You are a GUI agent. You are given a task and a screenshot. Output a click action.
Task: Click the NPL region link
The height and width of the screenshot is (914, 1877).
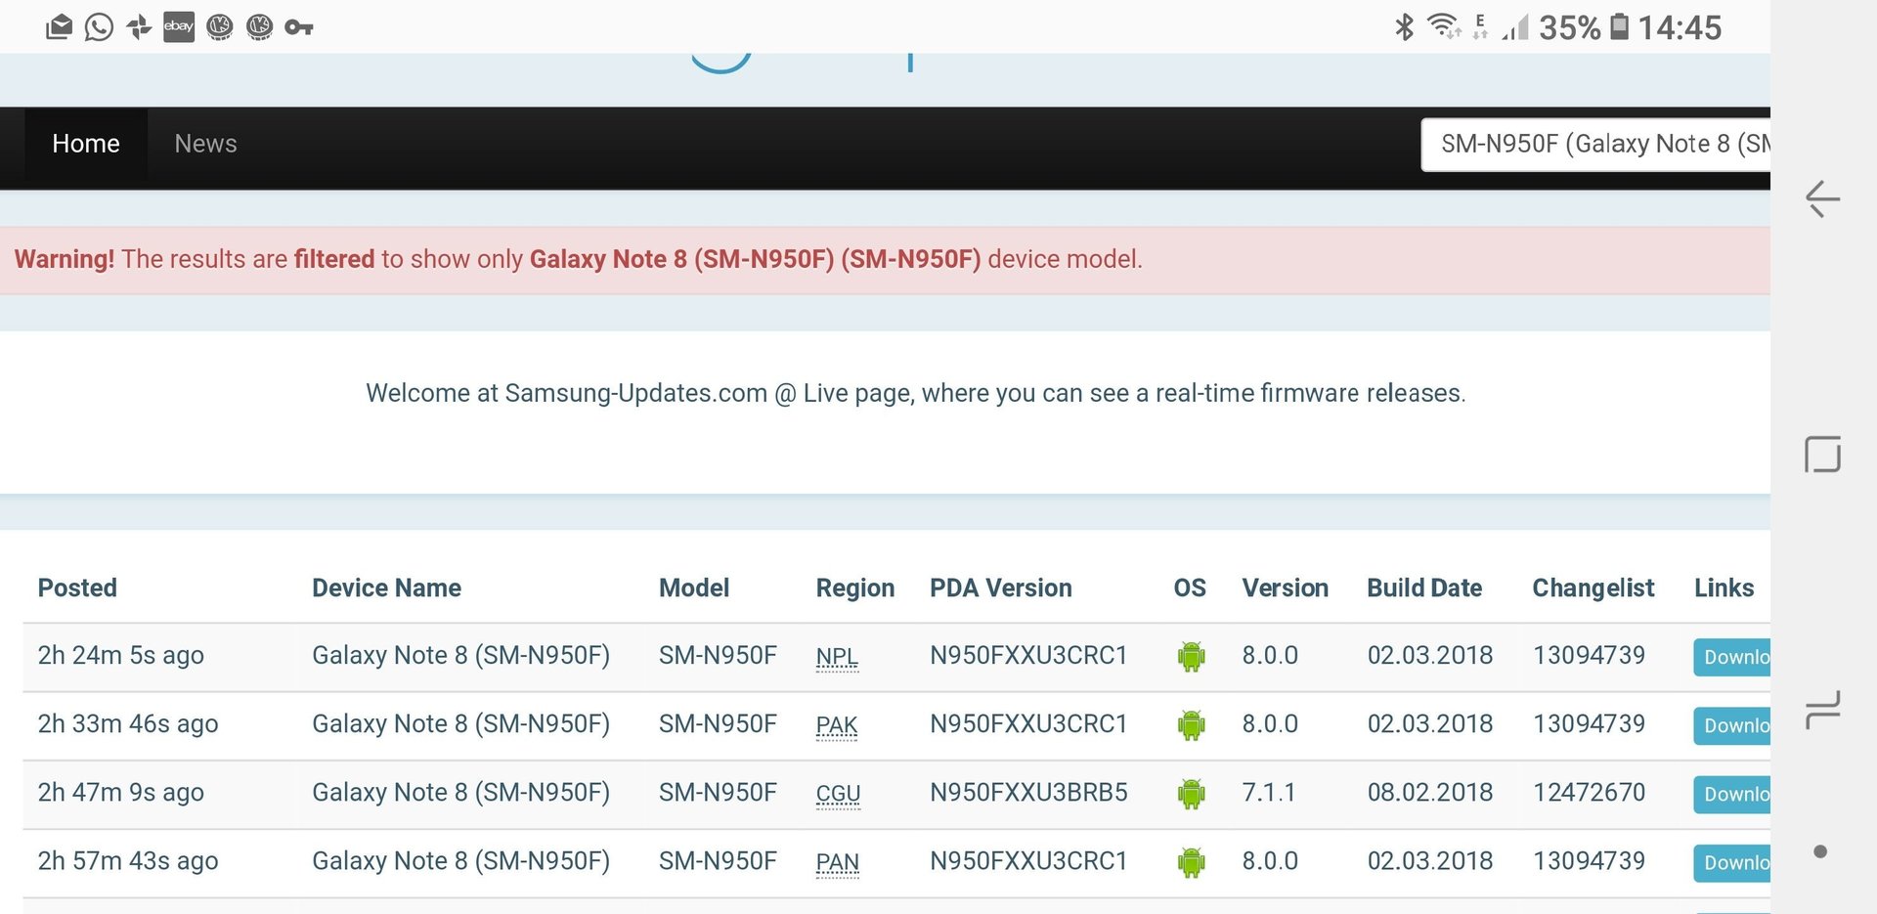click(837, 657)
